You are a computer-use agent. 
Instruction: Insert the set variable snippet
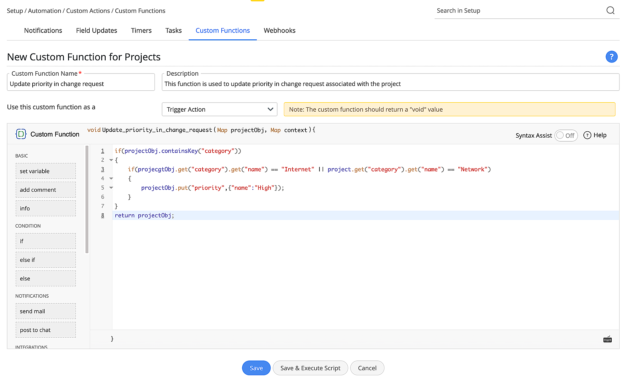click(x=45, y=171)
